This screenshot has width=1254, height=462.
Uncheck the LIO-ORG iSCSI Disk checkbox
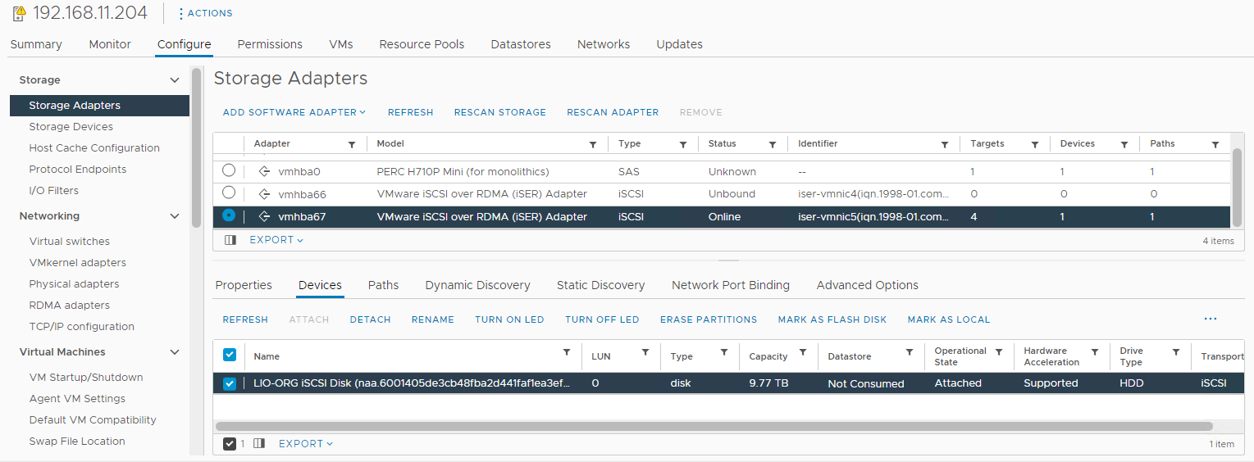[230, 383]
